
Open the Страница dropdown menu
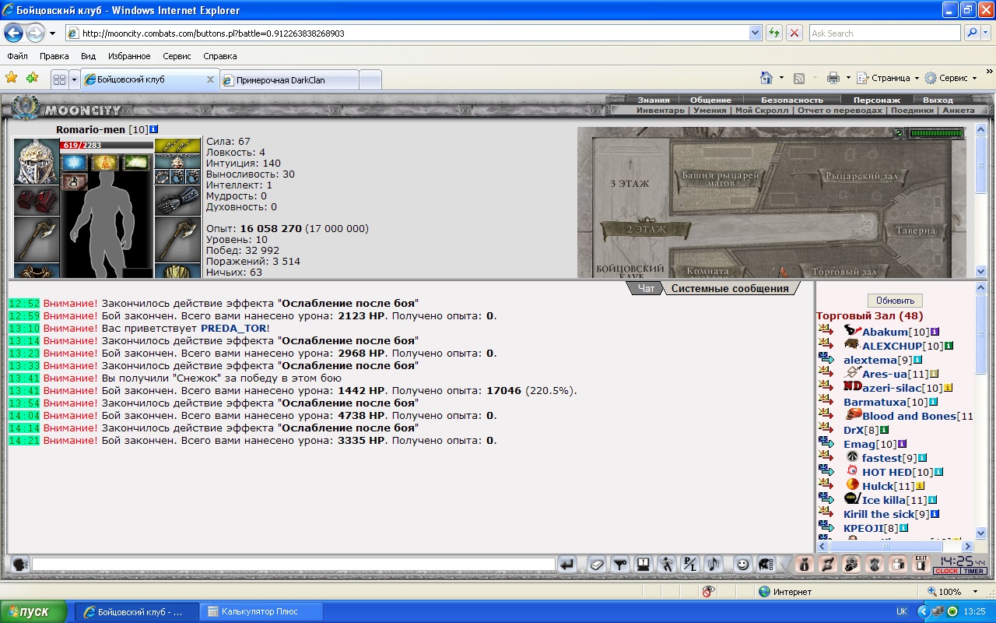click(x=888, y=78)
